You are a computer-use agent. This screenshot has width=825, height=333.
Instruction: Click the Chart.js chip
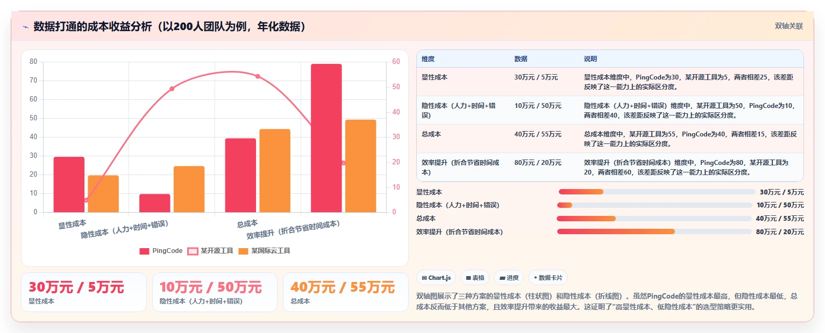[x=436, y=278]
